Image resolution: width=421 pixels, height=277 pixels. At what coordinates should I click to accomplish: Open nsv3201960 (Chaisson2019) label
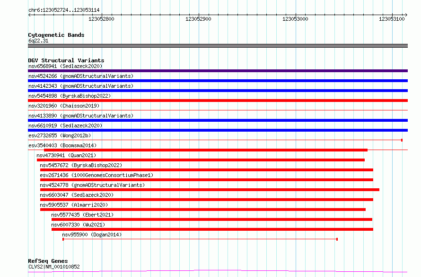pos(64,106)
